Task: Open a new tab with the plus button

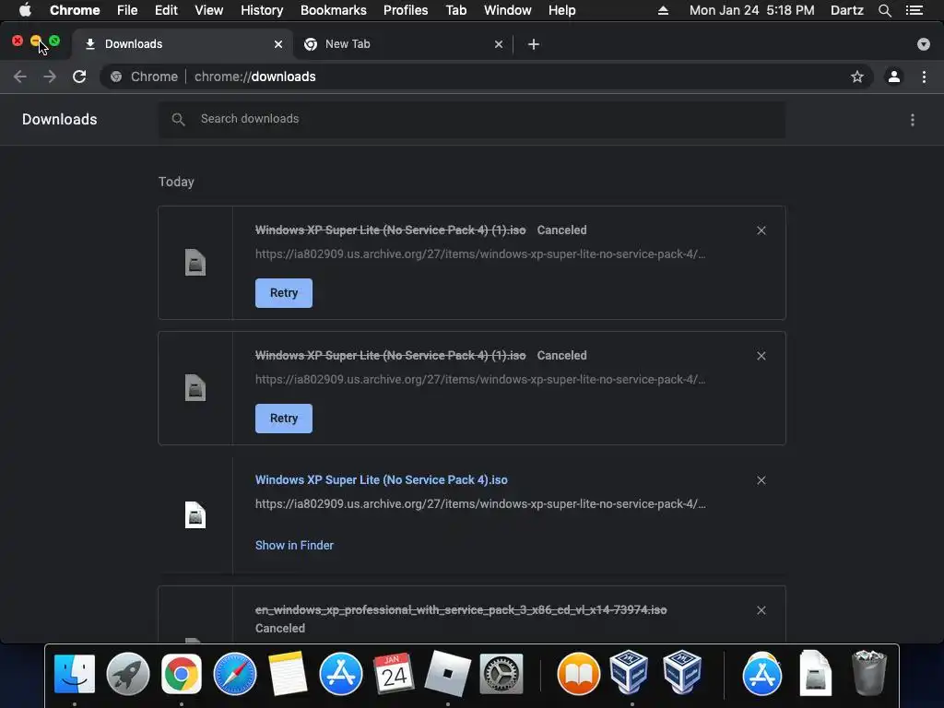Action: pos(534,44)
